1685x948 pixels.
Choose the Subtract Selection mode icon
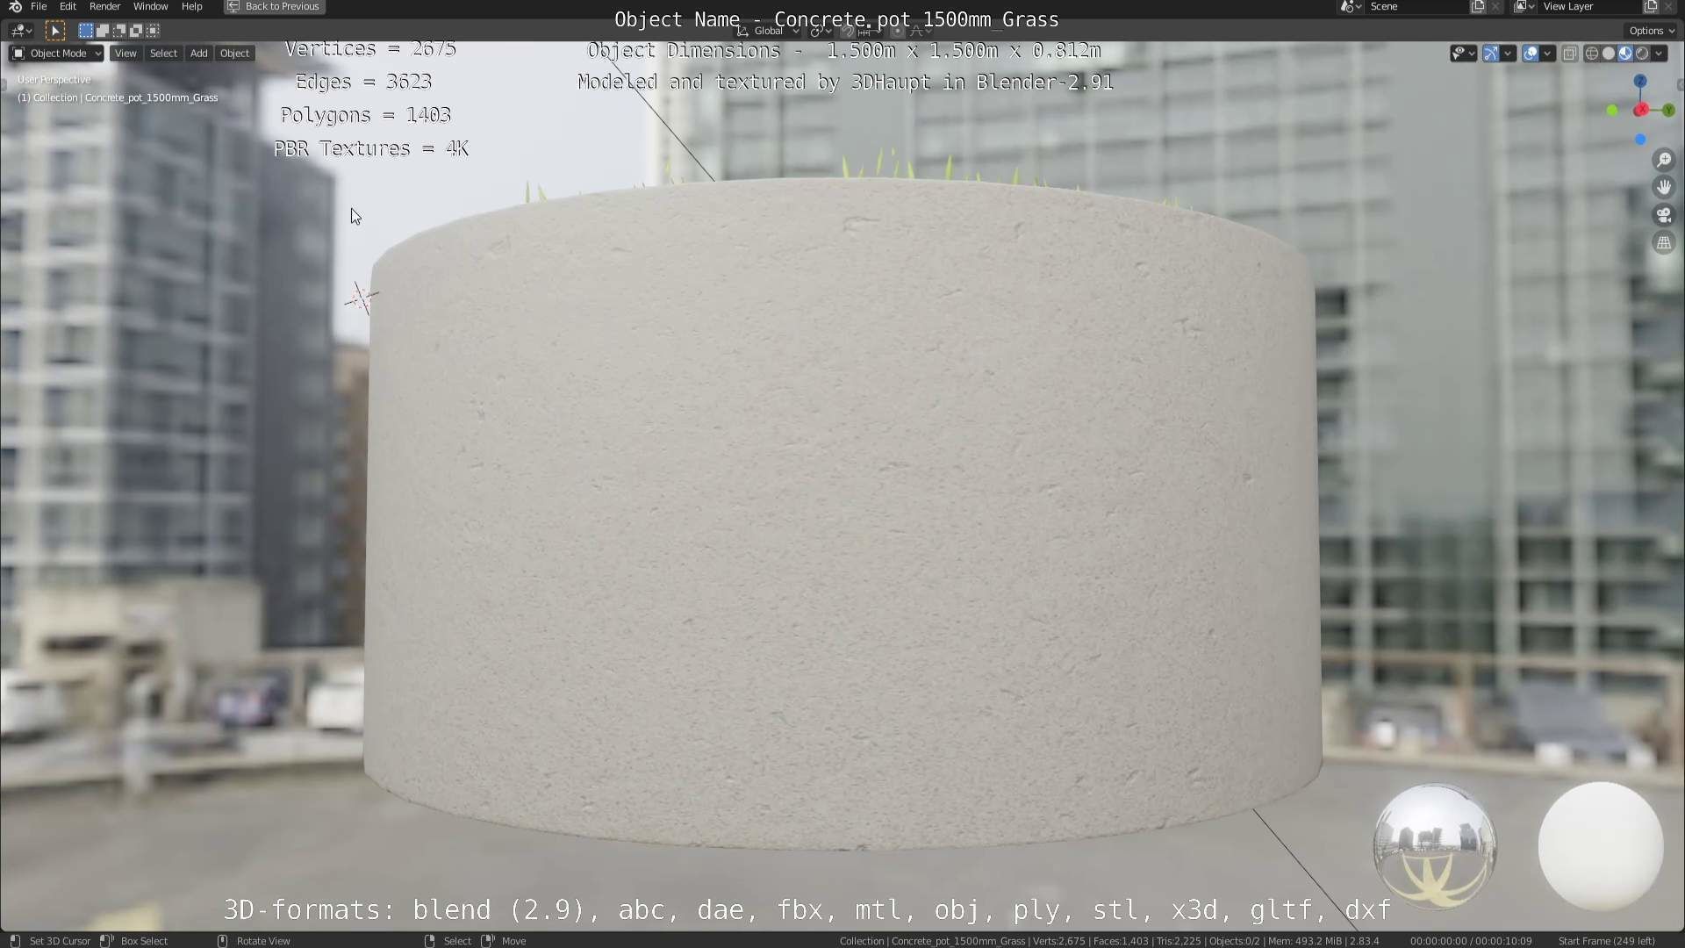(118, 31)
